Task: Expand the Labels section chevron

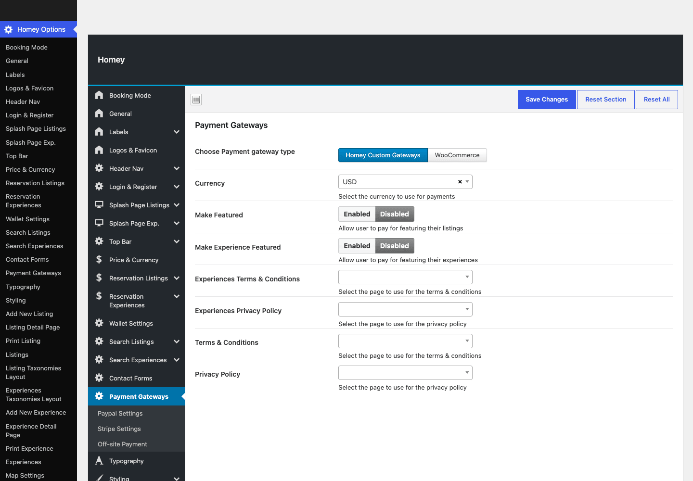Action: click(x=177, y=132)
